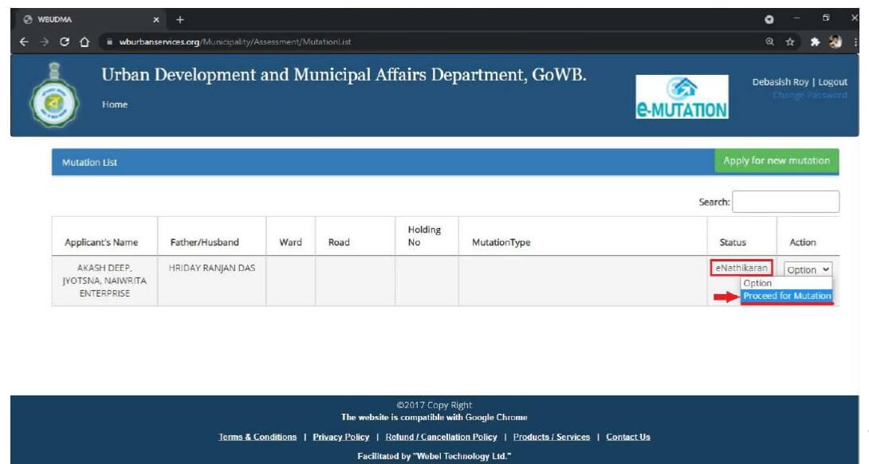Click inside the Search input field
The width and height of the screenshot is (869, 464).
tap(787, 201)
